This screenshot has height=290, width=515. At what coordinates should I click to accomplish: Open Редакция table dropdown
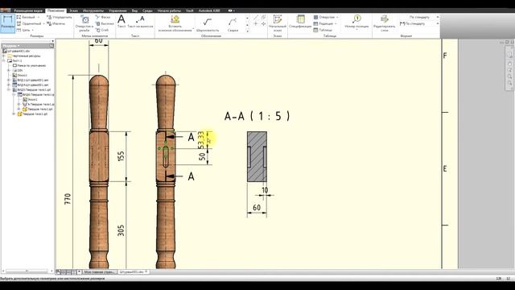[336, 23]
